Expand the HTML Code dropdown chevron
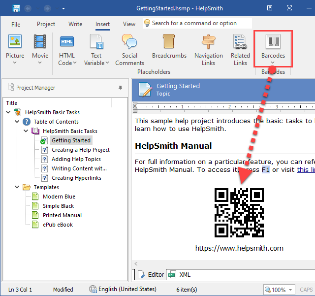This screenshot has width=315, height=296. coord(75,63)
